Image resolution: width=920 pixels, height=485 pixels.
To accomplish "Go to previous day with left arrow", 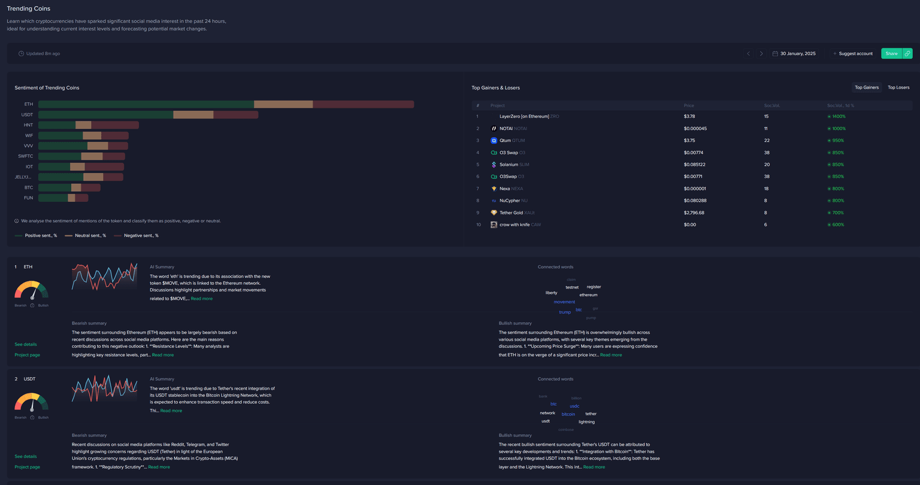I will pyautogui.click(x=748, y=53).
